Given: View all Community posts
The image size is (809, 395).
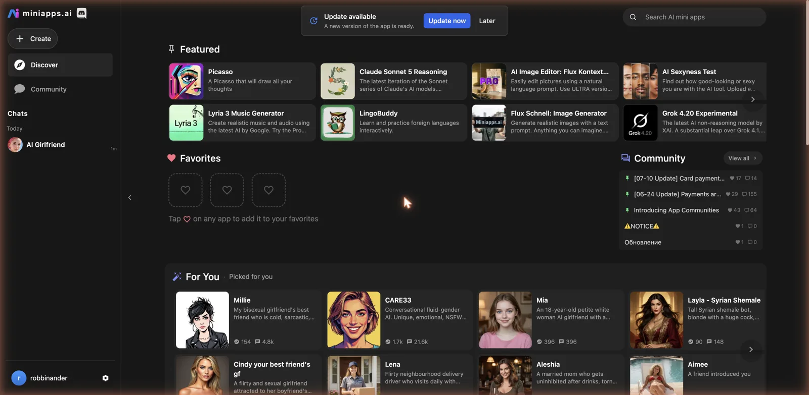Looking at the screenshot, I should pyautogui.click(x=742, y=158).
